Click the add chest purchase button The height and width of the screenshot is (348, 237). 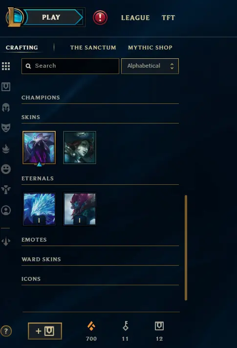(x=45, y=331)
